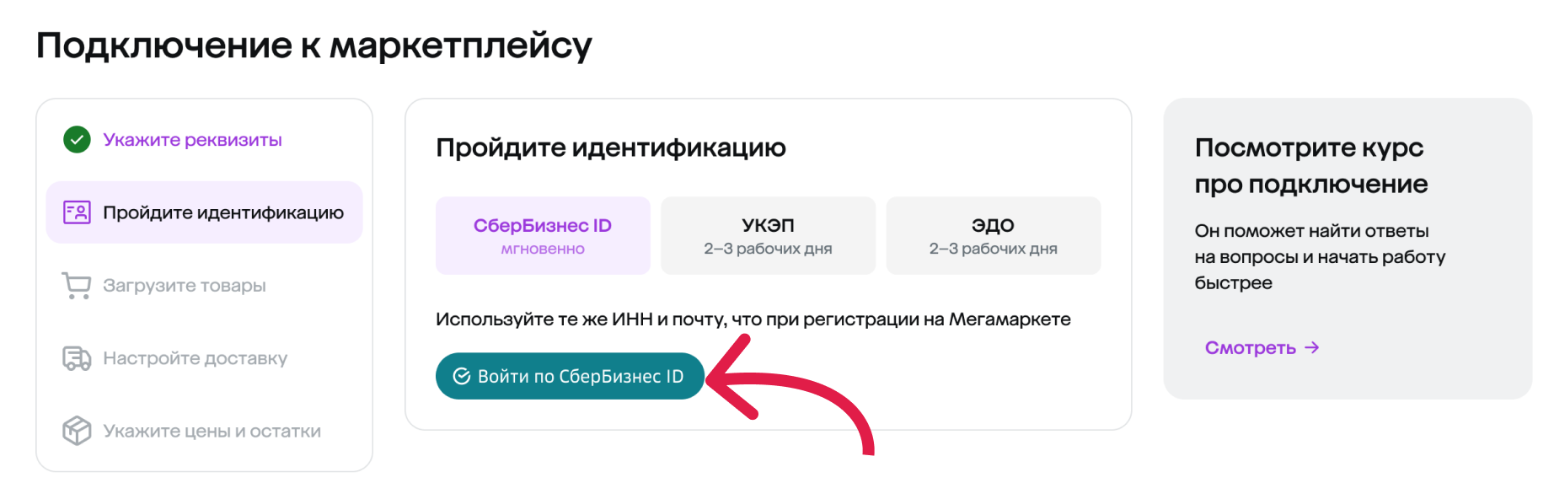Follow the Смотреть link
Viewport: 1554px width, 499px height.
[x=1250, y=348]
